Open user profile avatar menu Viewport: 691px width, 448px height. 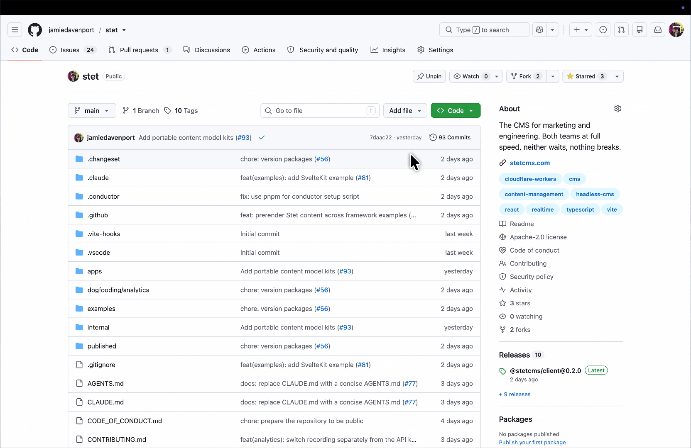pyautogui.click(x=676, y=30)
